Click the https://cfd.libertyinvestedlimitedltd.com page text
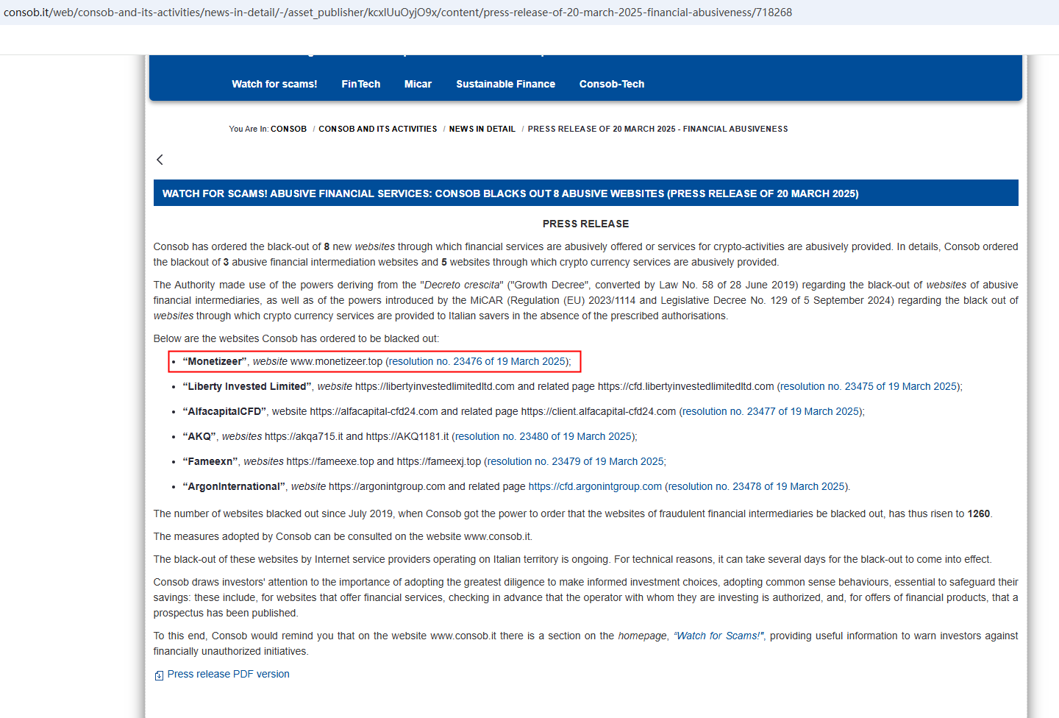Viewport: 1059px width, 718px height. 686,386
